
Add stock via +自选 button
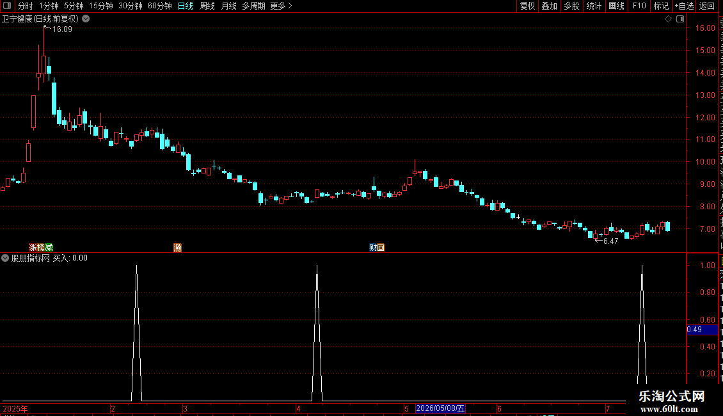pos(684,6)
